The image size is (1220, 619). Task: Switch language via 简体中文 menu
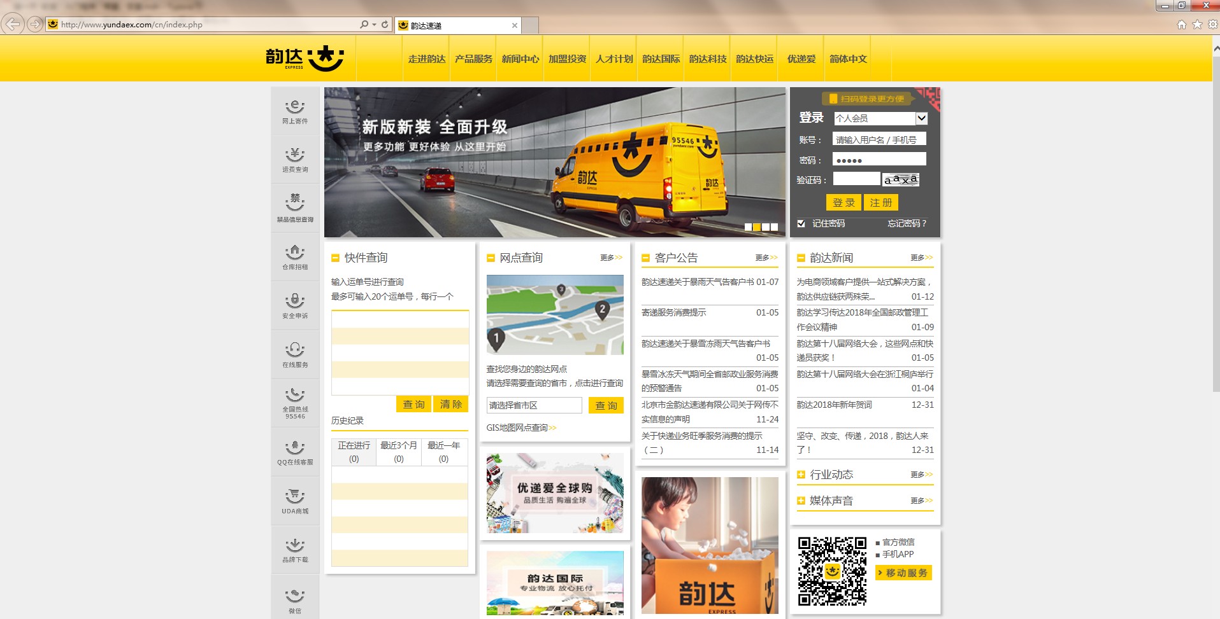coord(848,59)
